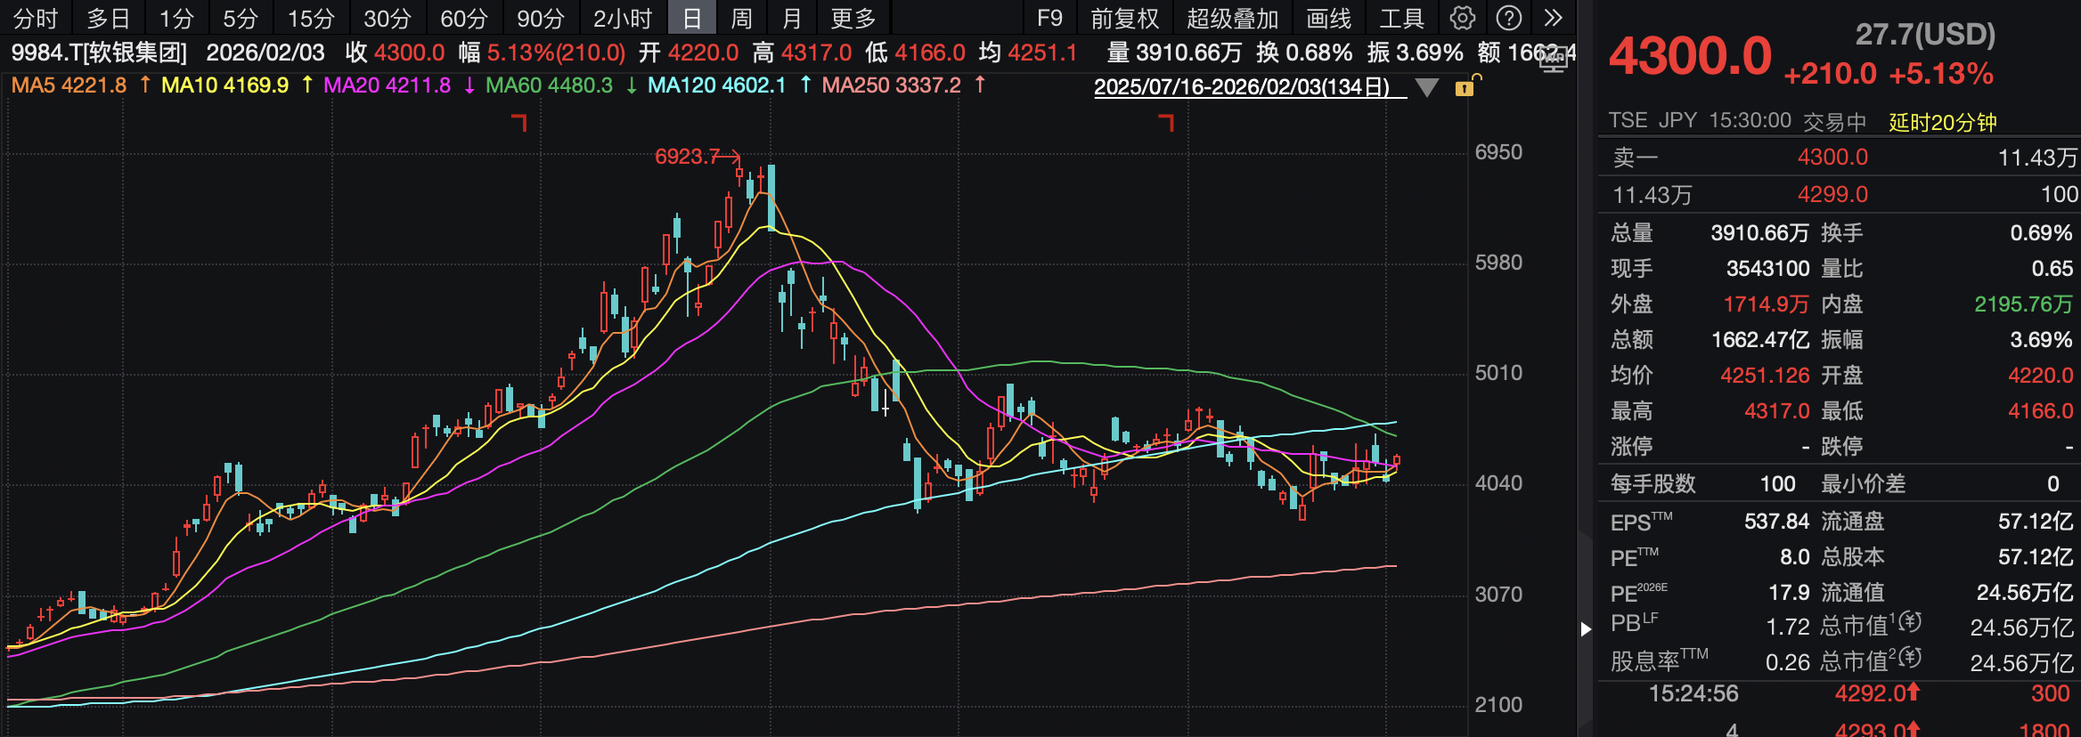Switch to the 分时 intraday tab

(36, 18)
